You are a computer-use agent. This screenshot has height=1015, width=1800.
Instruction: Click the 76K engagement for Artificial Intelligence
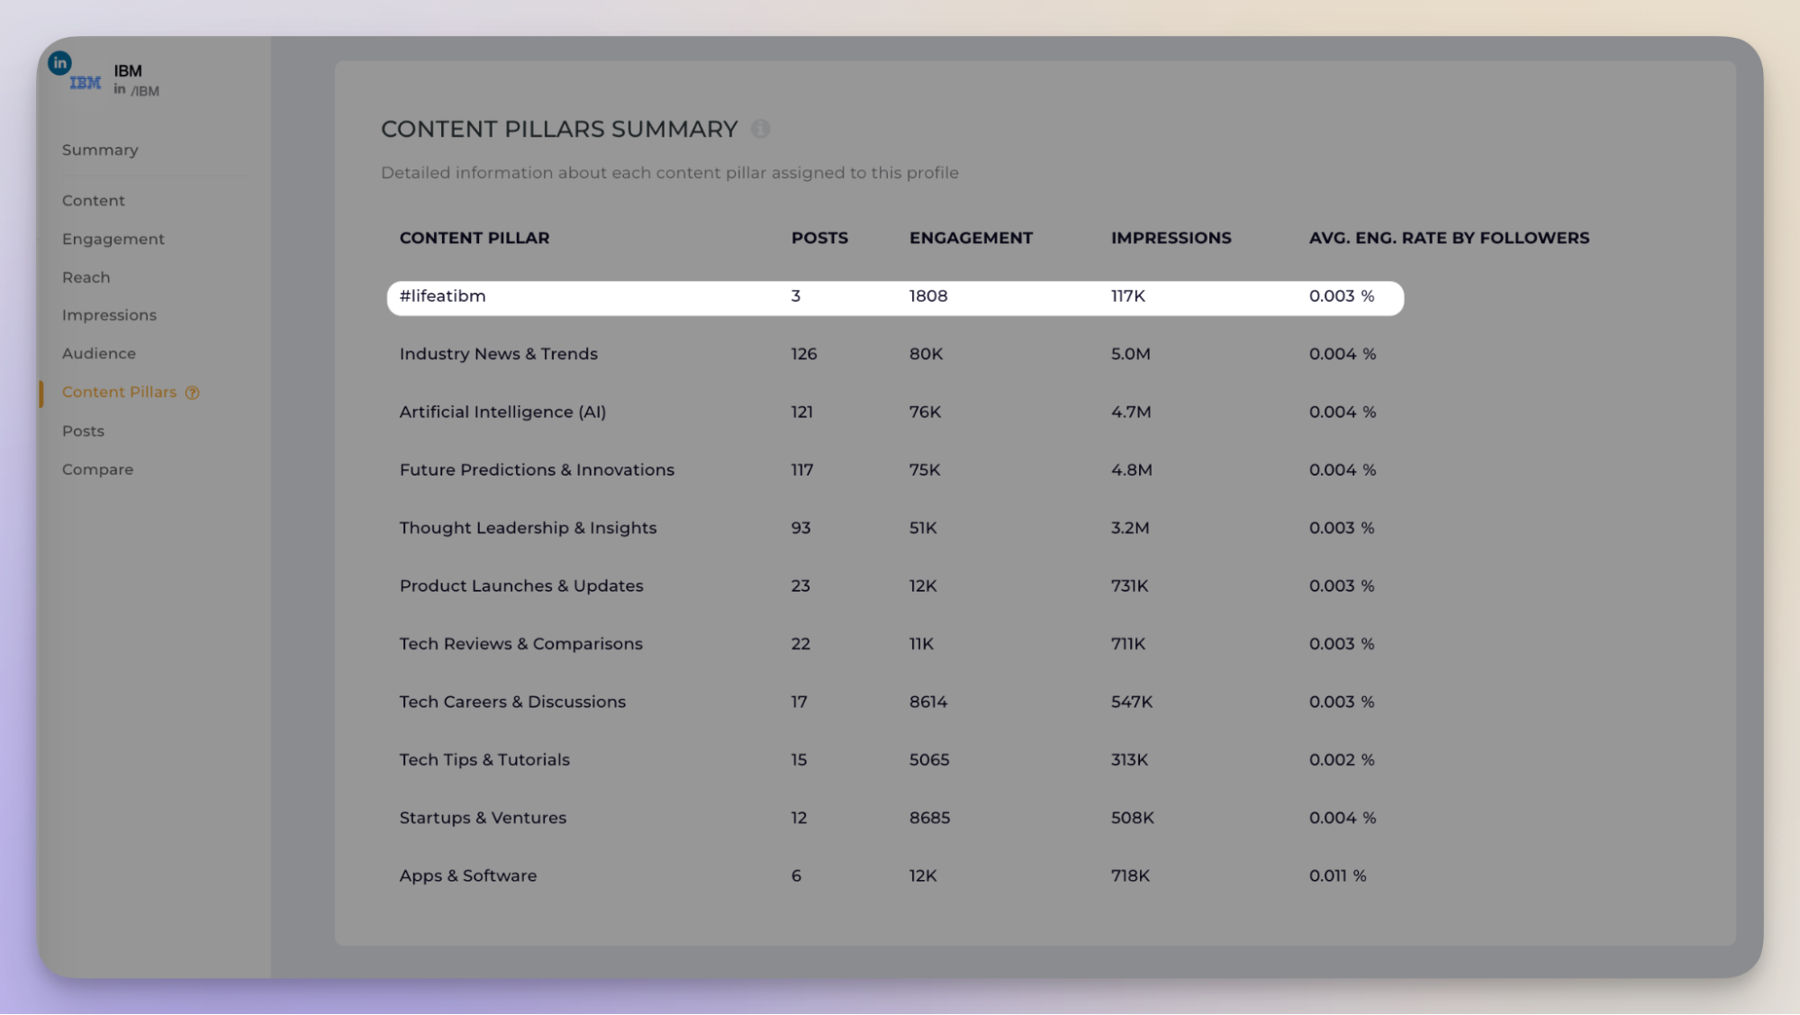point(925,412)
